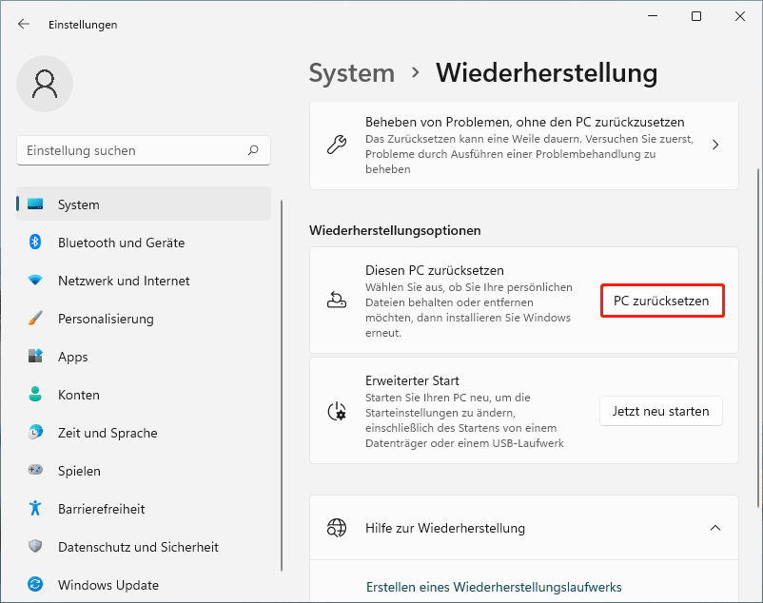Screen dimensions: 763x603
Task: Click the Netzwerk und Internet wifi icon
Action: click(35, 281)
